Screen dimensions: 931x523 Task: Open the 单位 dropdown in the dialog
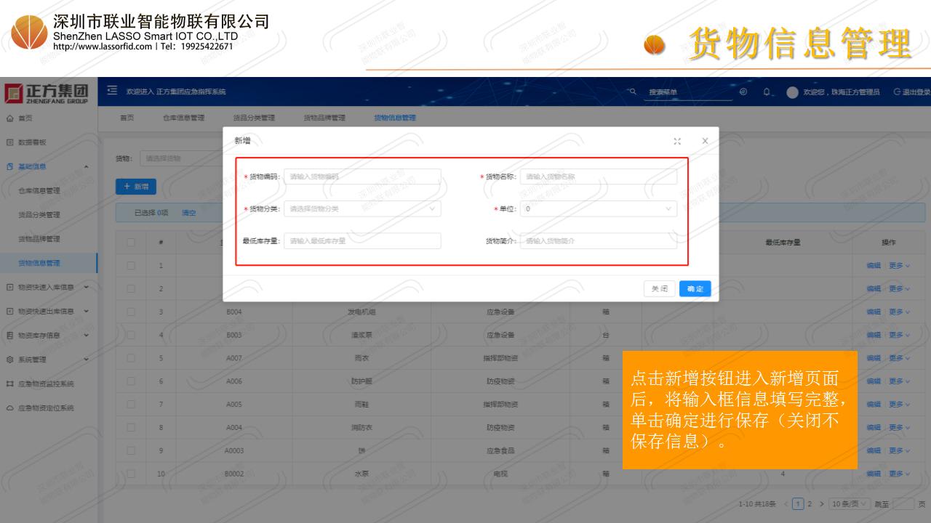click(598, 209)
